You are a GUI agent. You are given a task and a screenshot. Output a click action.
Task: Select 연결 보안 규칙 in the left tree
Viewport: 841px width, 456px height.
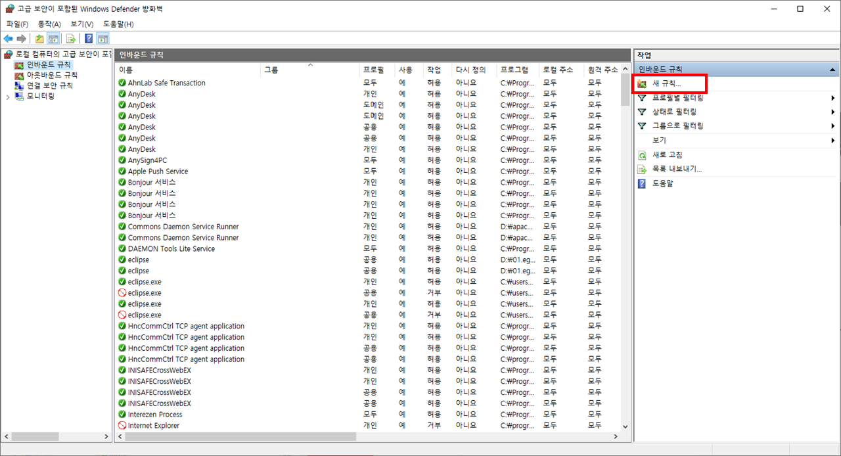coord(49,85)
